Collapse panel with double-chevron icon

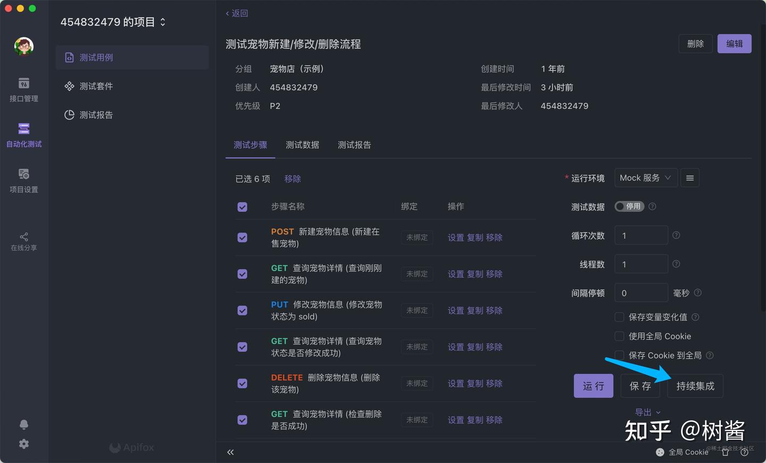point(230,452)
